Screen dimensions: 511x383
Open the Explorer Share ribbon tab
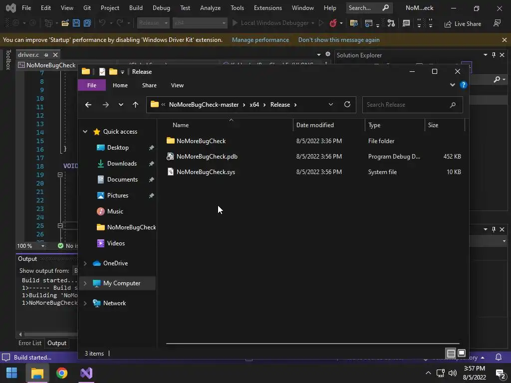[149, 85]
